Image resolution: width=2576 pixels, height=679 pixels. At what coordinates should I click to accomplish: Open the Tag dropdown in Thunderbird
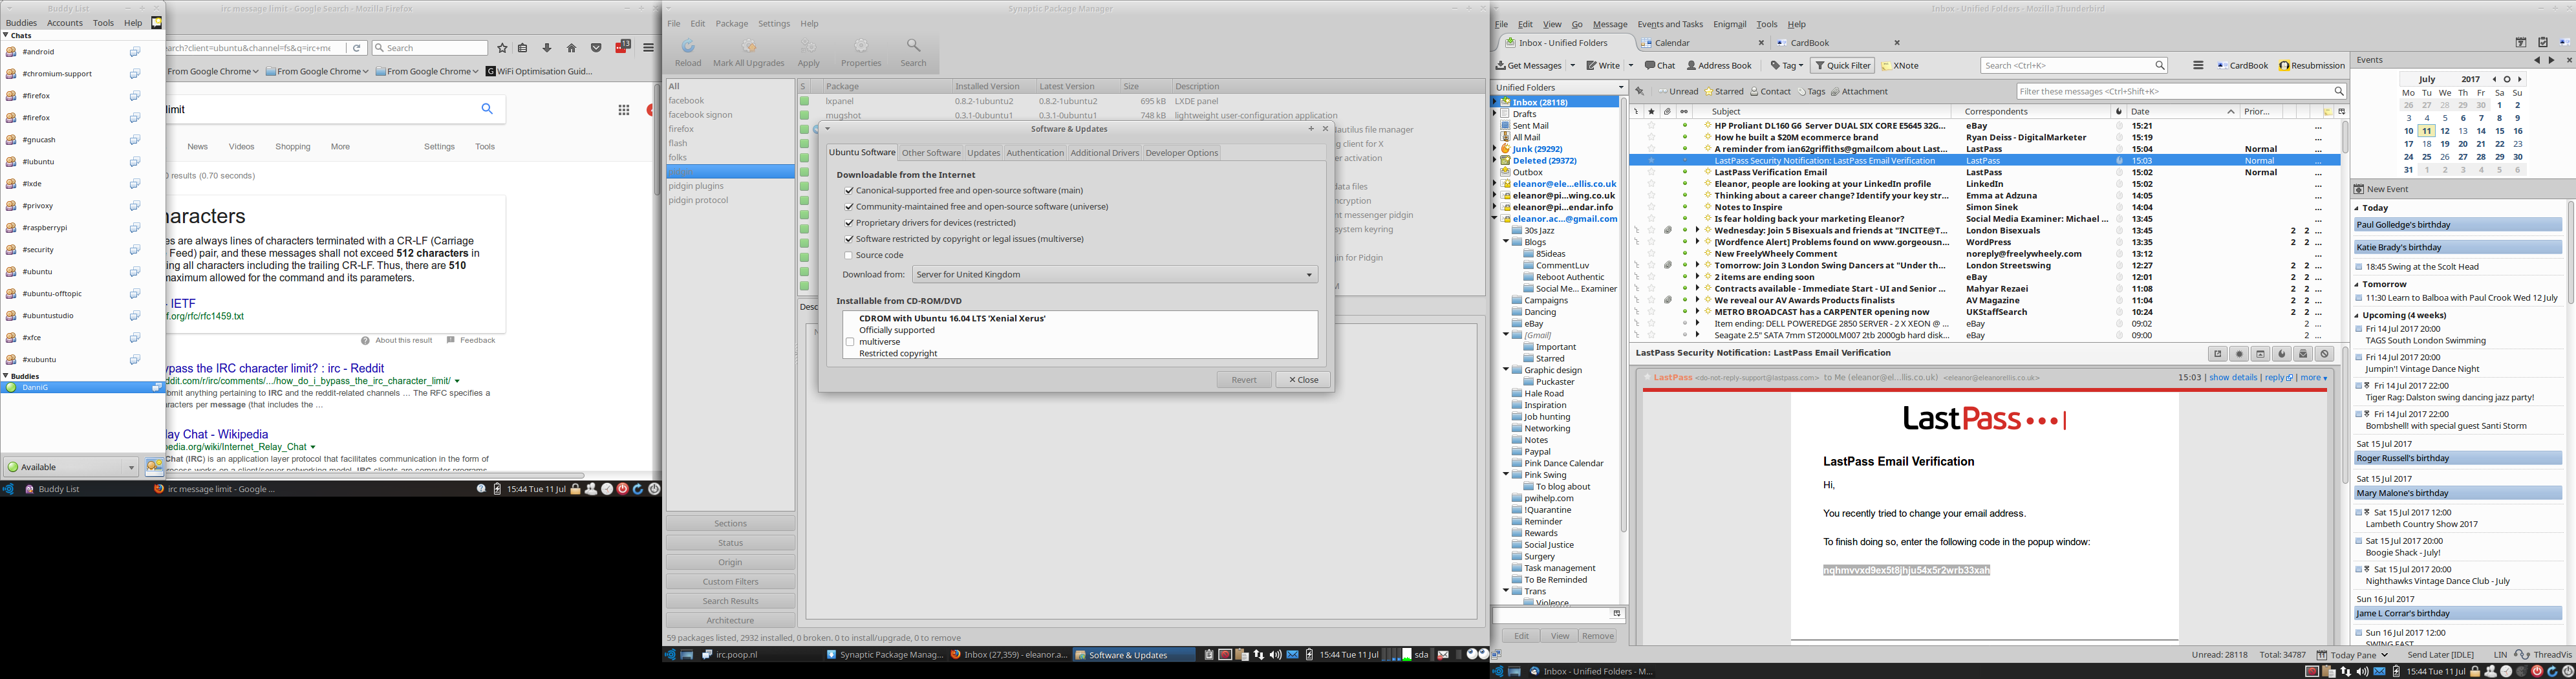(x=1787, y=66)
